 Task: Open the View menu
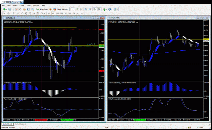9,5
